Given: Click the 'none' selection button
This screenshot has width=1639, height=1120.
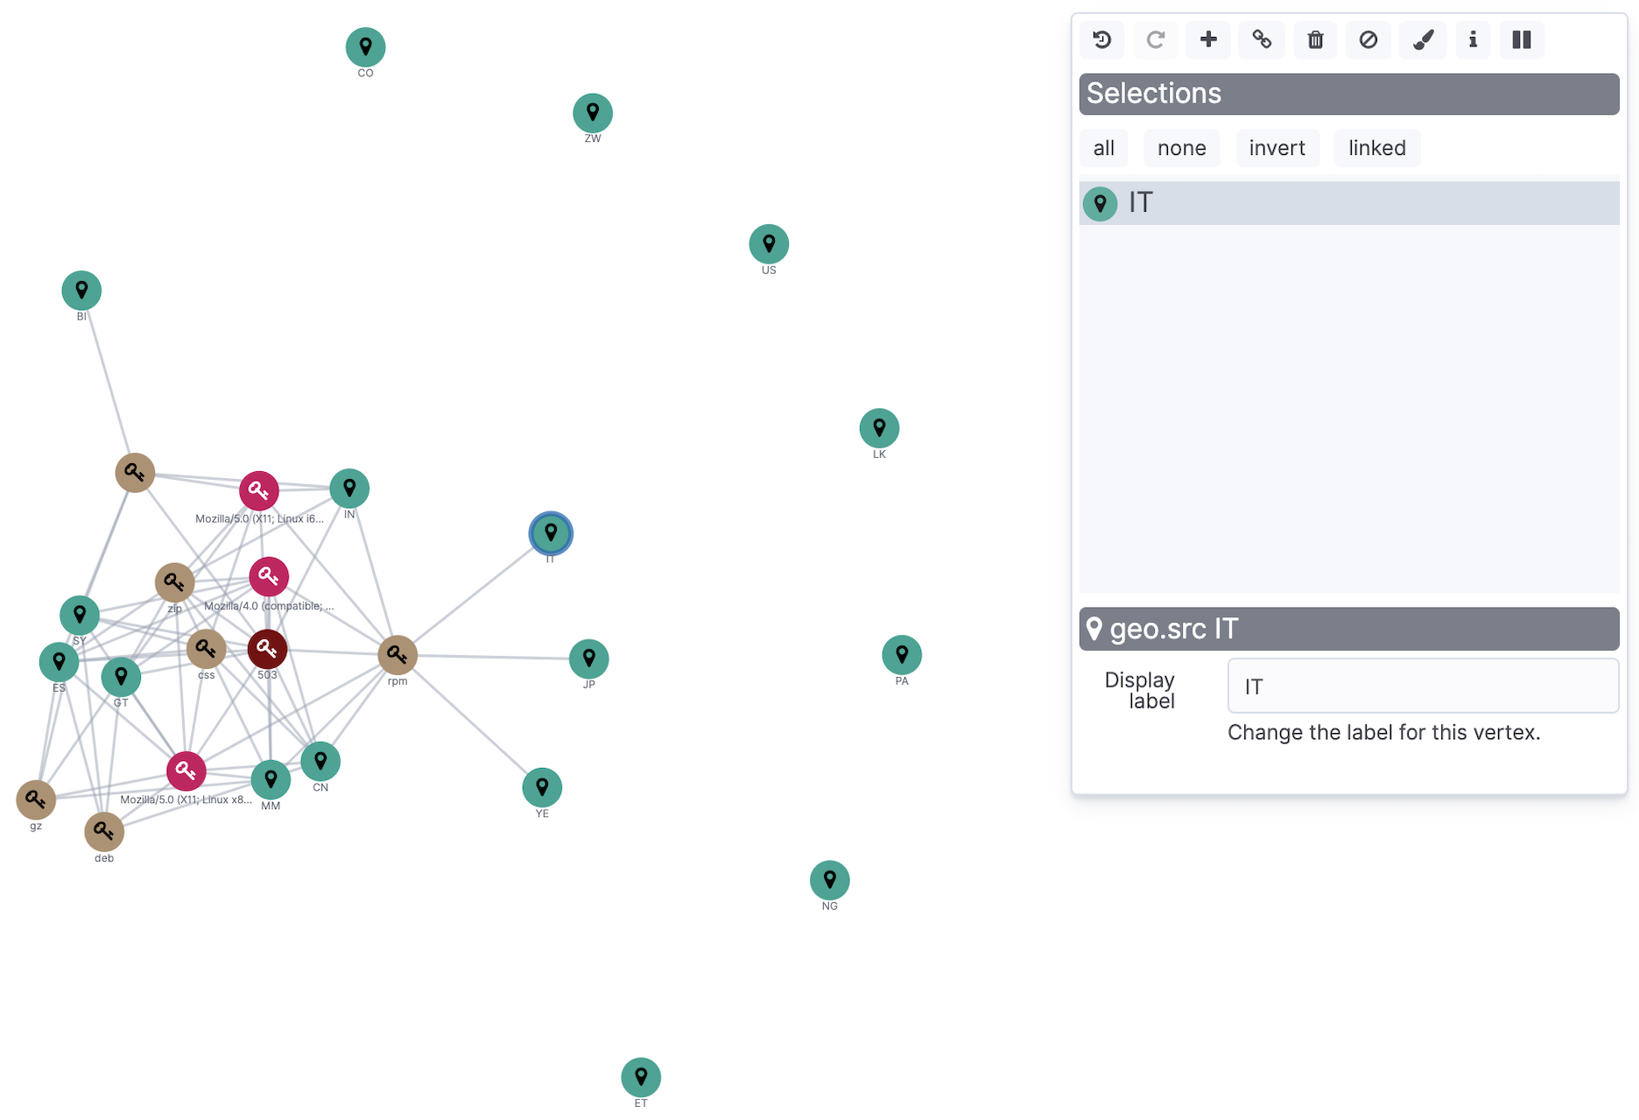Looking at the screenshot, I should [x=1182, y=148].
